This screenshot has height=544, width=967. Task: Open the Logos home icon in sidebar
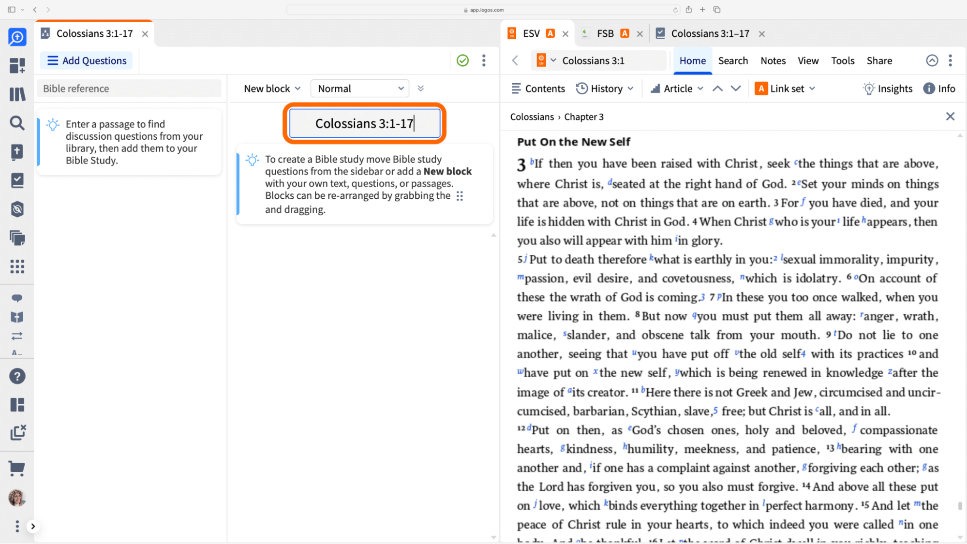[x=17, y=37]
